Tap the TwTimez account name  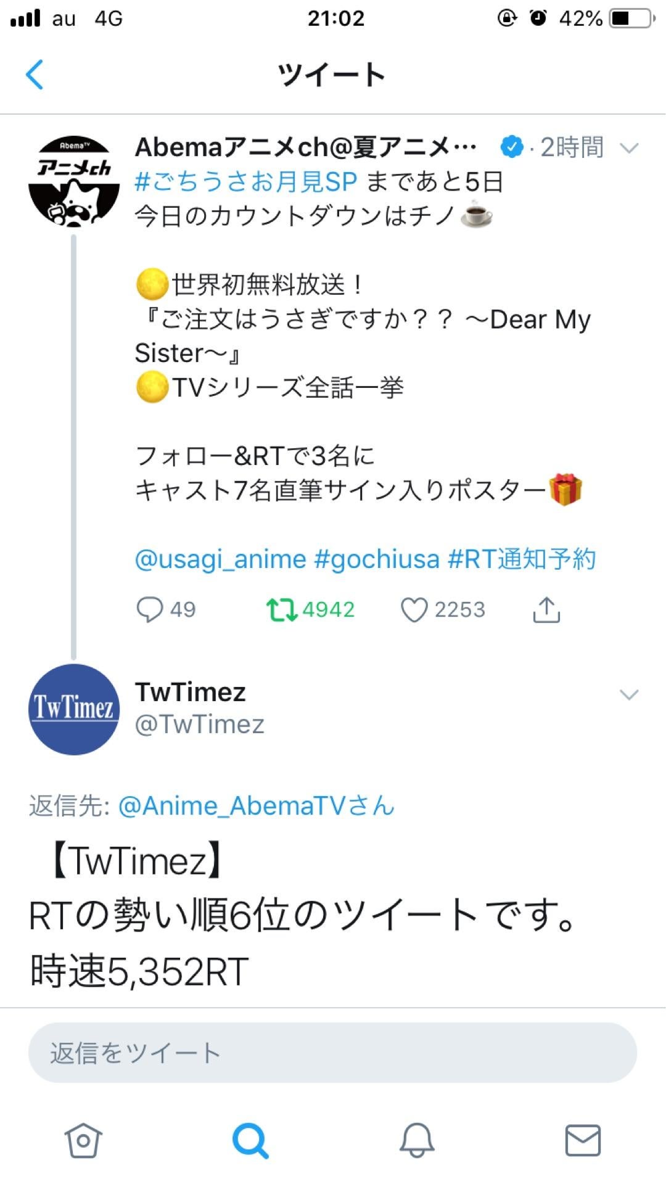pyautogui.click(x=190, y=693)
